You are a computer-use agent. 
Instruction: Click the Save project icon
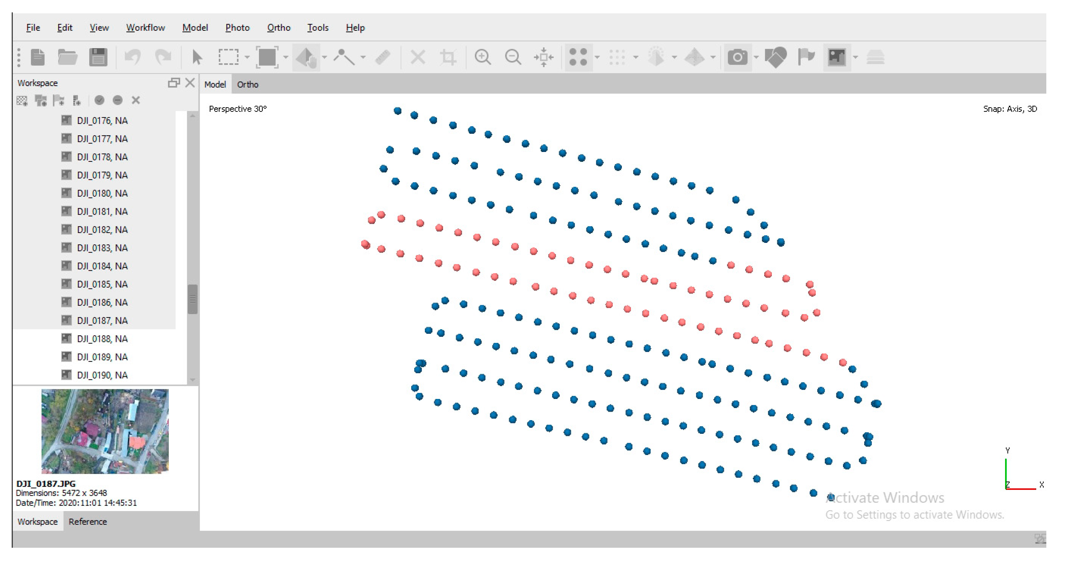pos(98,57)
